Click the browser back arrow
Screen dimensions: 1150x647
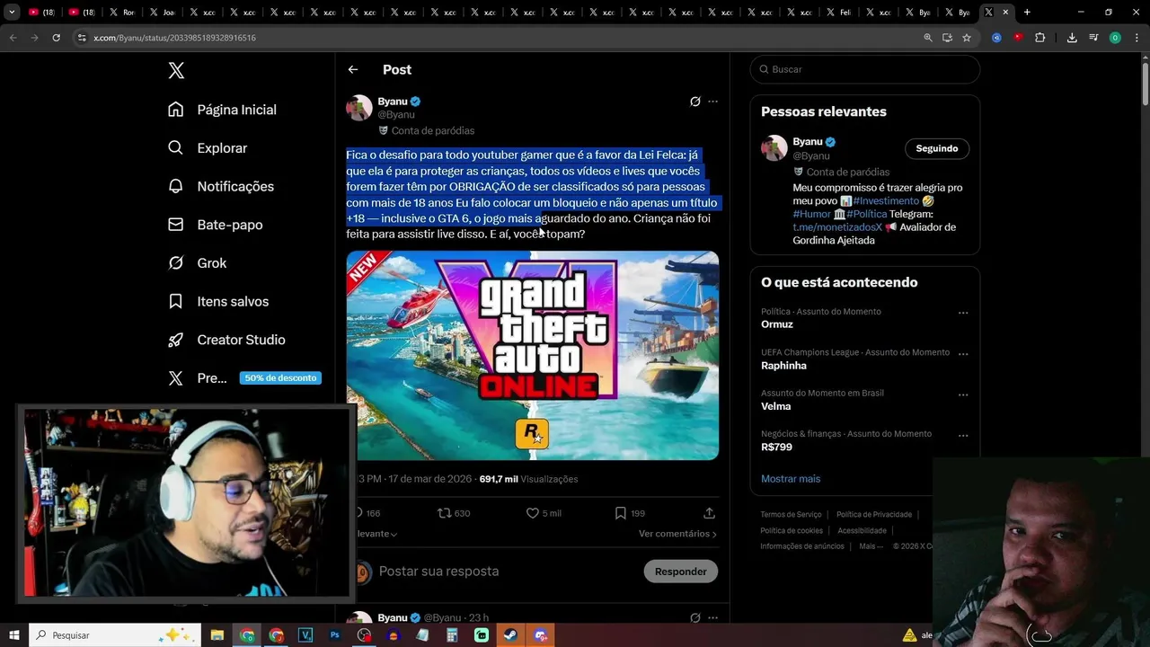[13, 38]
